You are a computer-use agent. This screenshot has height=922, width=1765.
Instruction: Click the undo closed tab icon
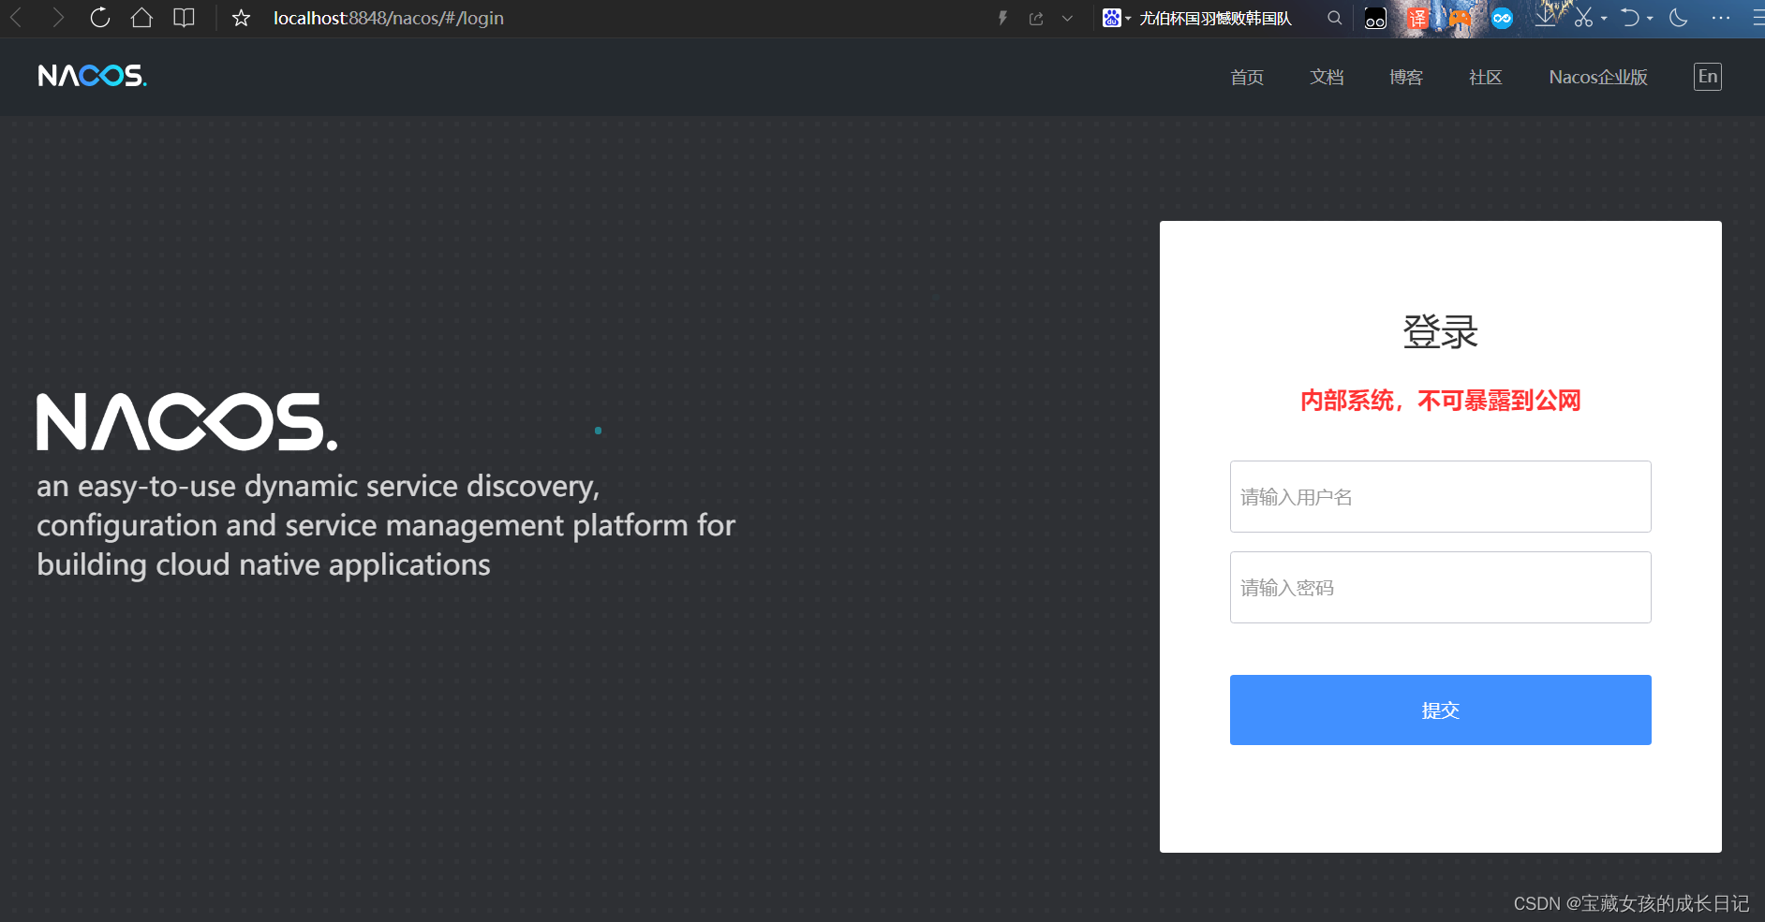click(1630, 18)
